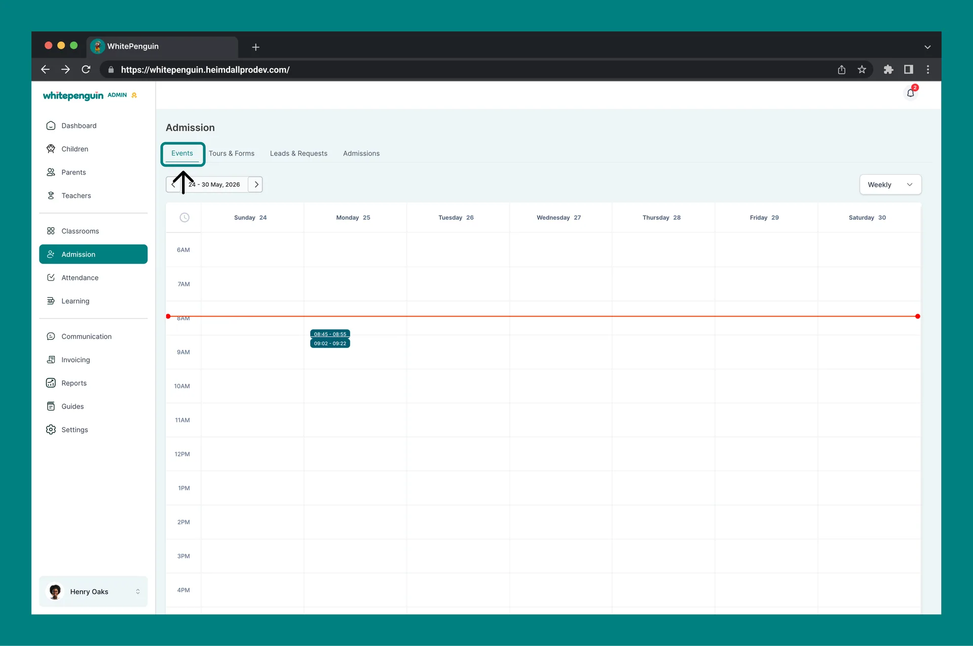Viewport: 973px width, 646px height.
Task: Click the Parents people icon
Action: click(51, 172)
